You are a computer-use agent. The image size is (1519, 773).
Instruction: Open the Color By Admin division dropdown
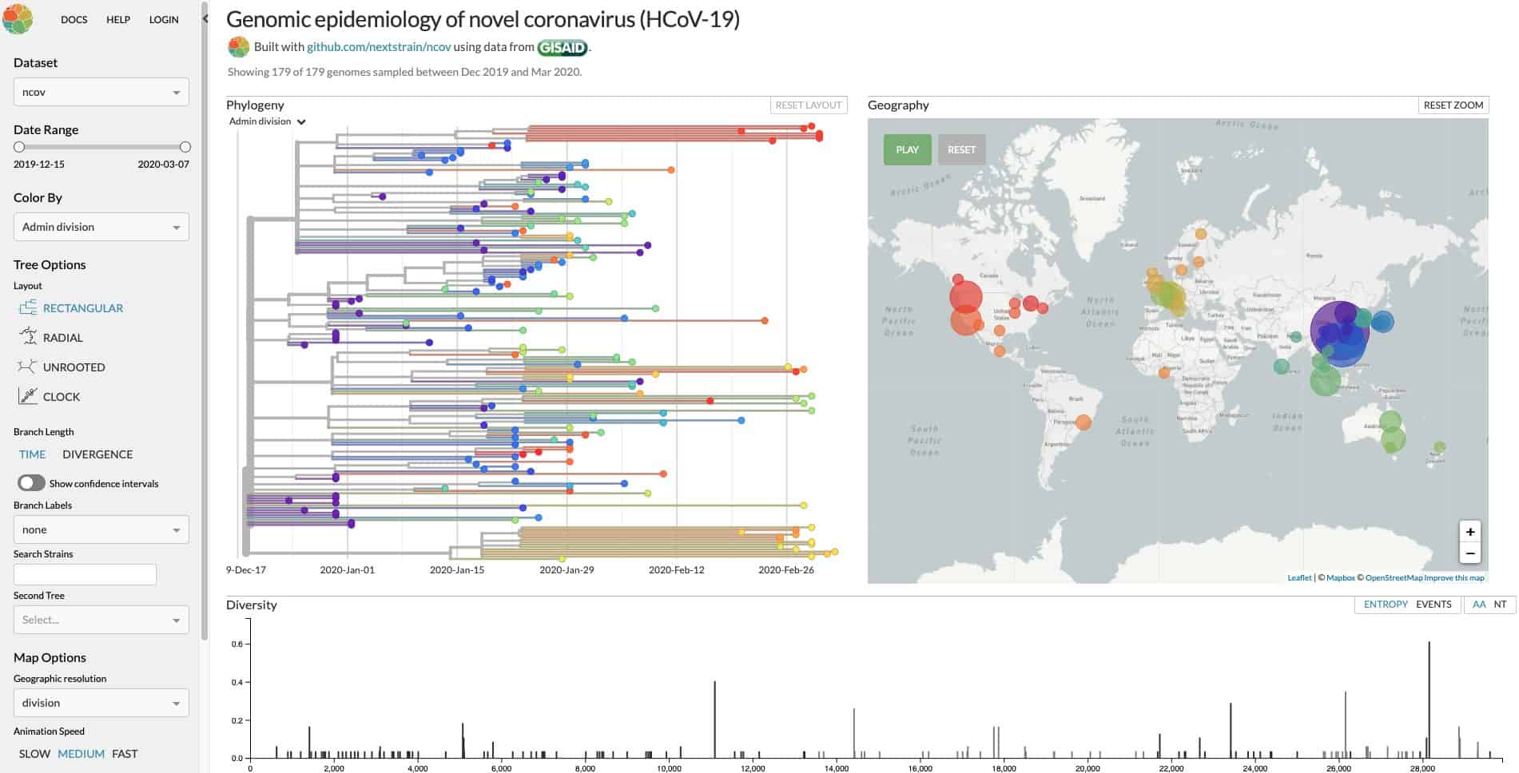tap(101, 227)
